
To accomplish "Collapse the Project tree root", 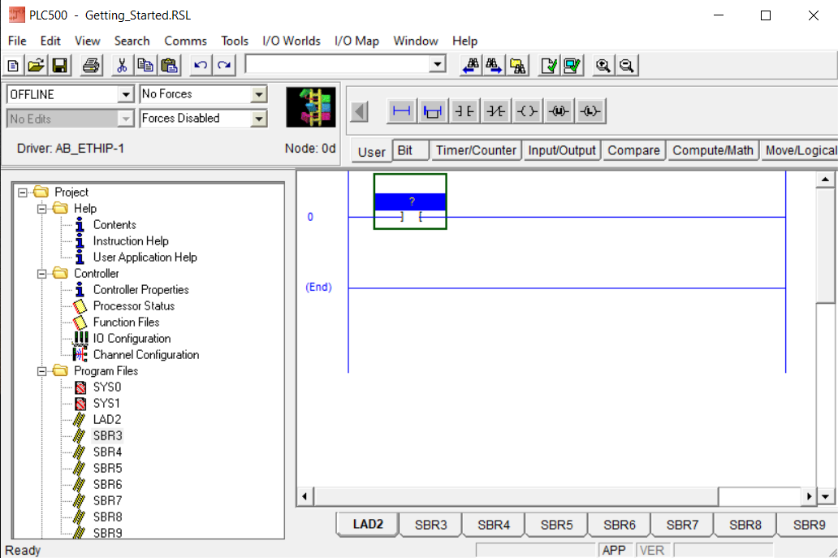I will click(23, 192).
